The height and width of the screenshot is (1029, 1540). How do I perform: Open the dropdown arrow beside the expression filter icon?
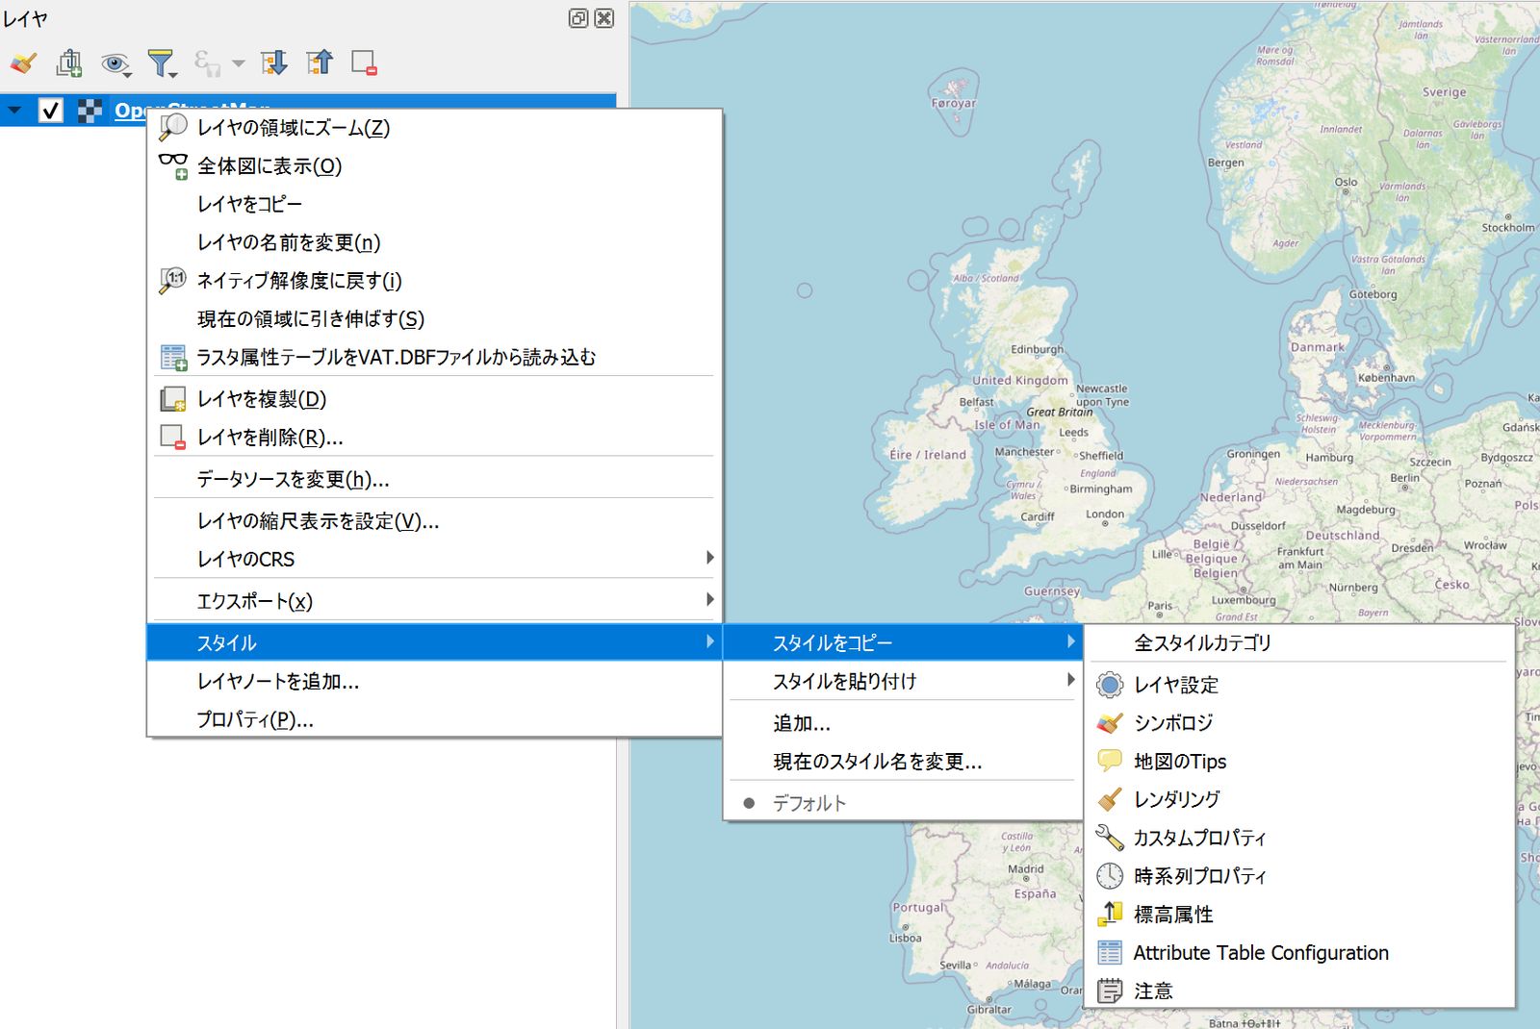point(239,64)
